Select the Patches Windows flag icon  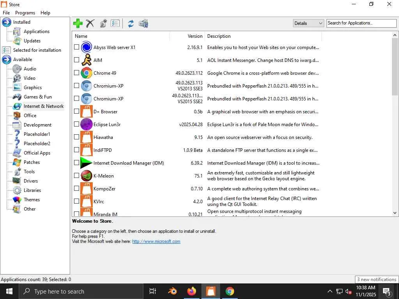click(17, 162)
